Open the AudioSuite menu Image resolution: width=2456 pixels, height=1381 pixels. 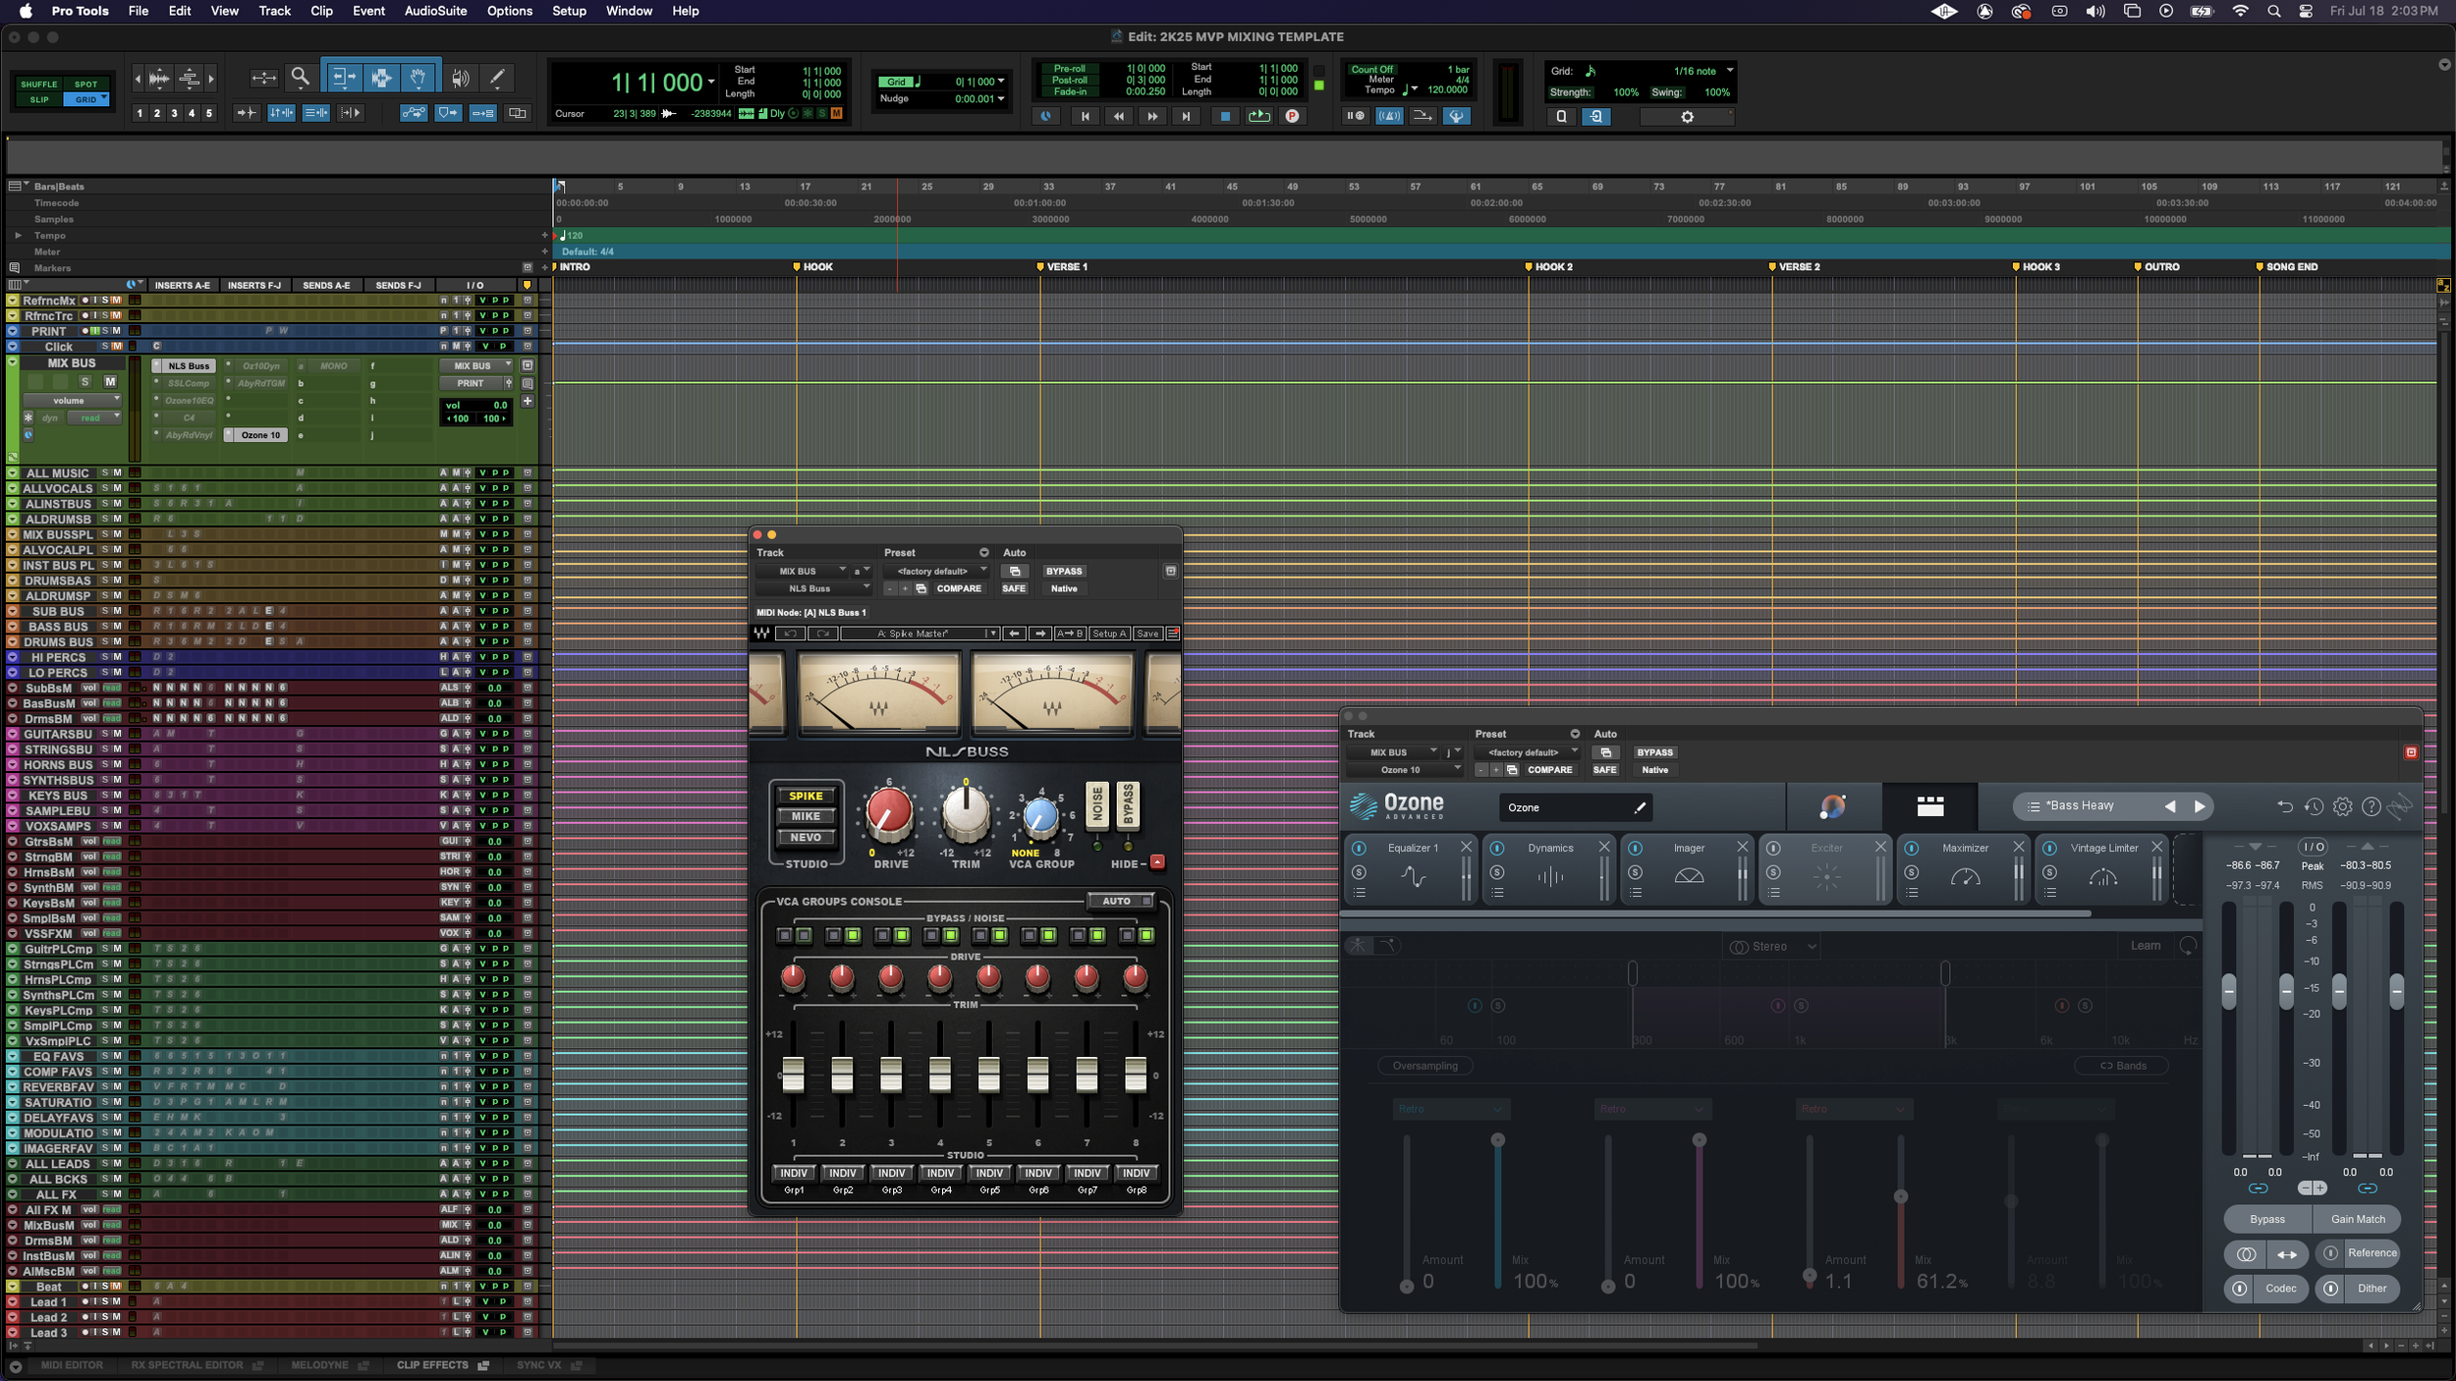click(x=435, y=11)
